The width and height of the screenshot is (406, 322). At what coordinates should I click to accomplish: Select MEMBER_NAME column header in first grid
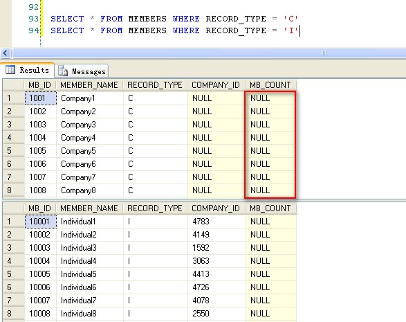tap(89, 85)
